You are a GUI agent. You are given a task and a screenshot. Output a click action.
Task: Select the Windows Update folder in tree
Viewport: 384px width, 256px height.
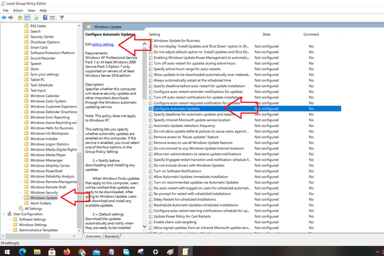[x=43, y=198]
